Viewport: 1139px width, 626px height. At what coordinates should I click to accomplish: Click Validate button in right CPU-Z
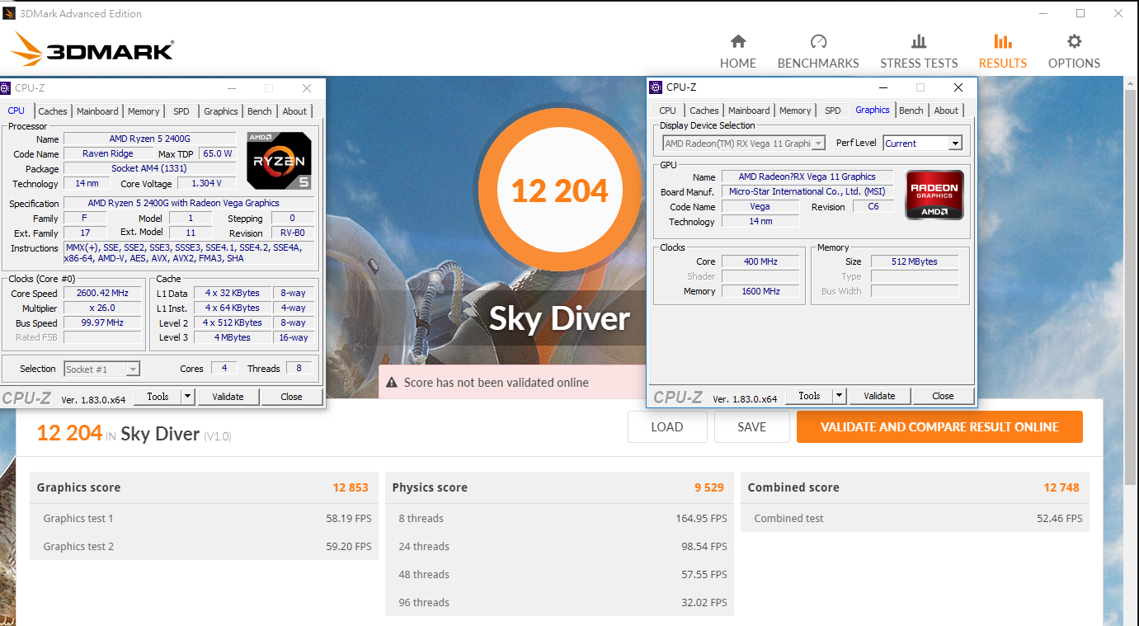(x=879, y=396)
